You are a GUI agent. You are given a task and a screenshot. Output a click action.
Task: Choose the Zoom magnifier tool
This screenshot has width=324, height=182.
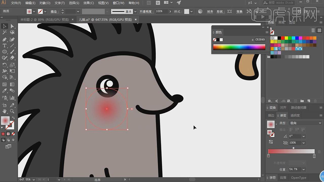(12, 111)
